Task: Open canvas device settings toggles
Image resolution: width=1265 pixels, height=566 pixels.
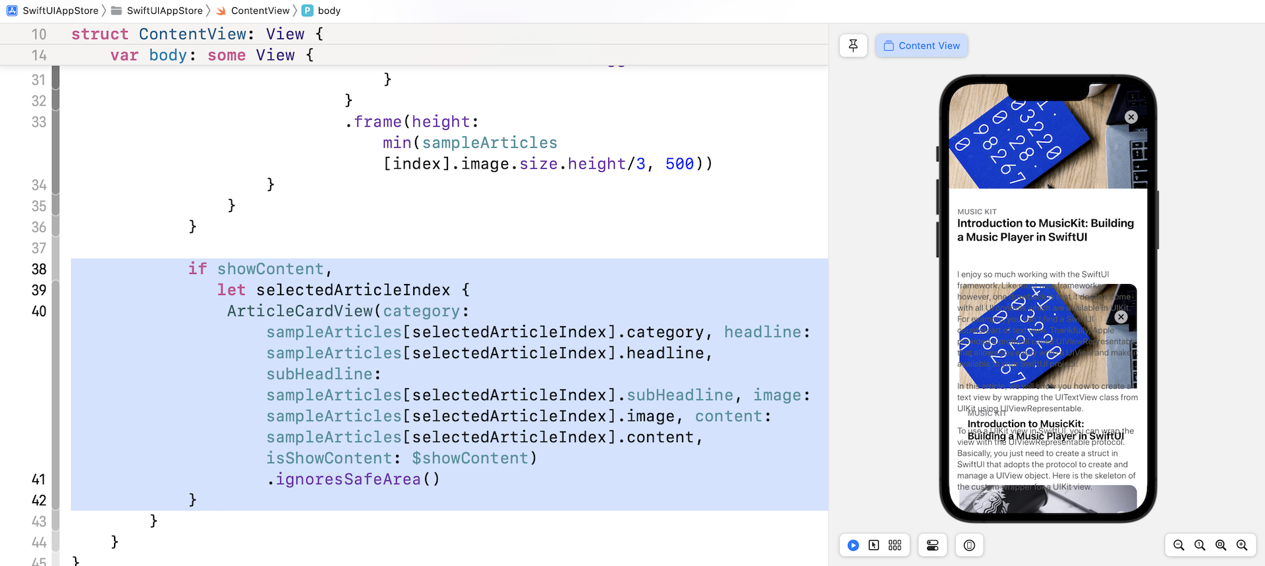Action: coord(932,545)
